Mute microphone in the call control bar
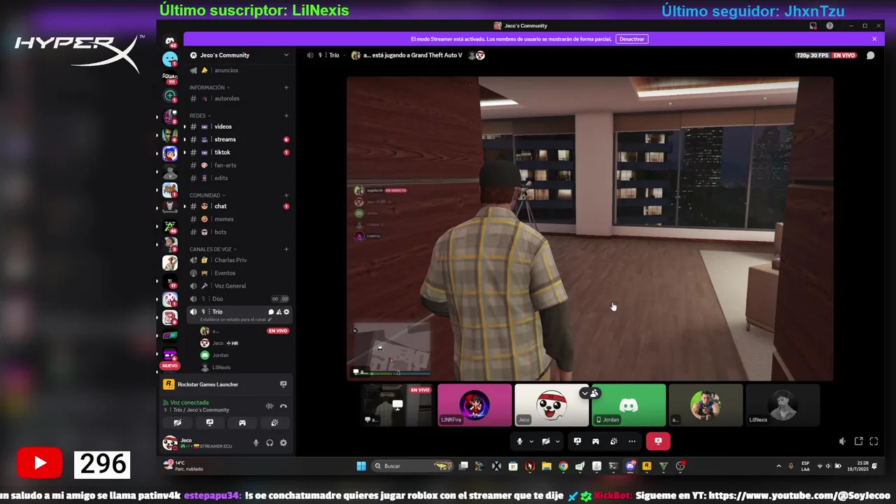896x504 pixels. coord(519,441)
